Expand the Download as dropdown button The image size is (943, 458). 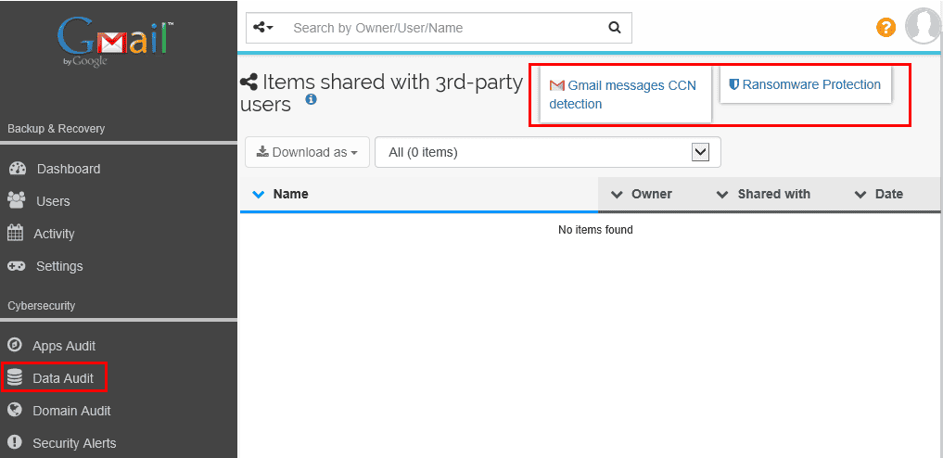(307, 152)
